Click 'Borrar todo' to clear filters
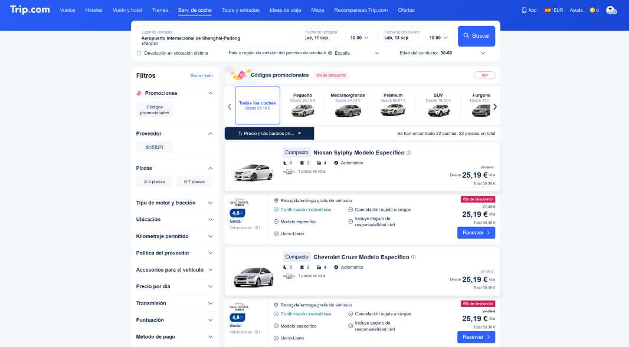The width and height of the screenshot is (629, 347). 201,75
